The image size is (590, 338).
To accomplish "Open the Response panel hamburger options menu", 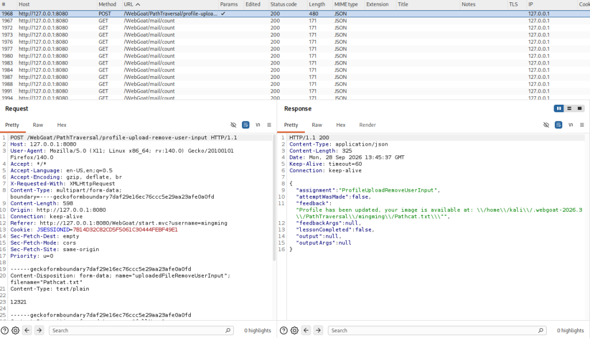I will pos(582,125).
